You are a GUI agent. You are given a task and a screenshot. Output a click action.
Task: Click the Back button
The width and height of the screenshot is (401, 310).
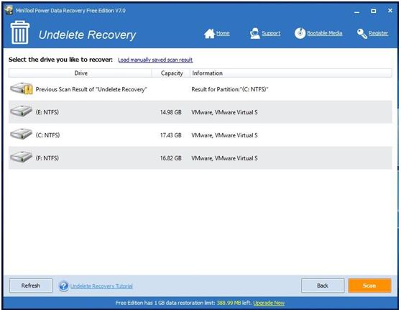pyautogui.click(x=323, y=286)
